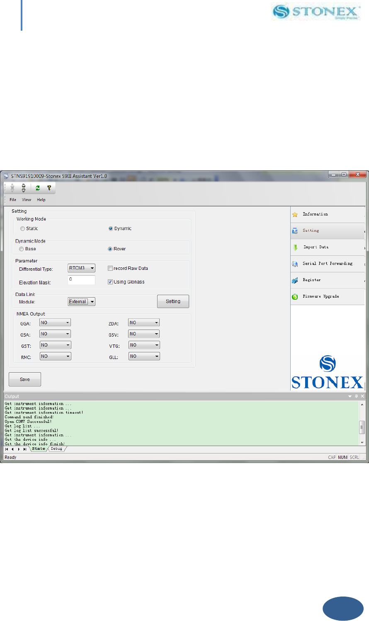Screen dimensions: 369x621
Task: Open Serial Port Forwarding page
Action: [328, 264]
